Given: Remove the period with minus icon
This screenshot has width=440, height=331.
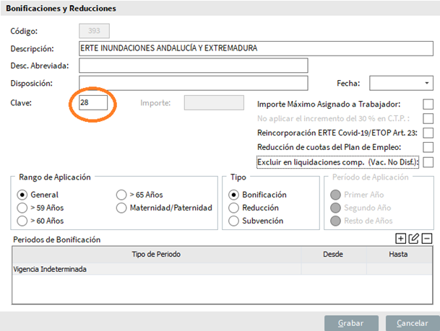Looking at the screenshot, I should click(427, 239).
